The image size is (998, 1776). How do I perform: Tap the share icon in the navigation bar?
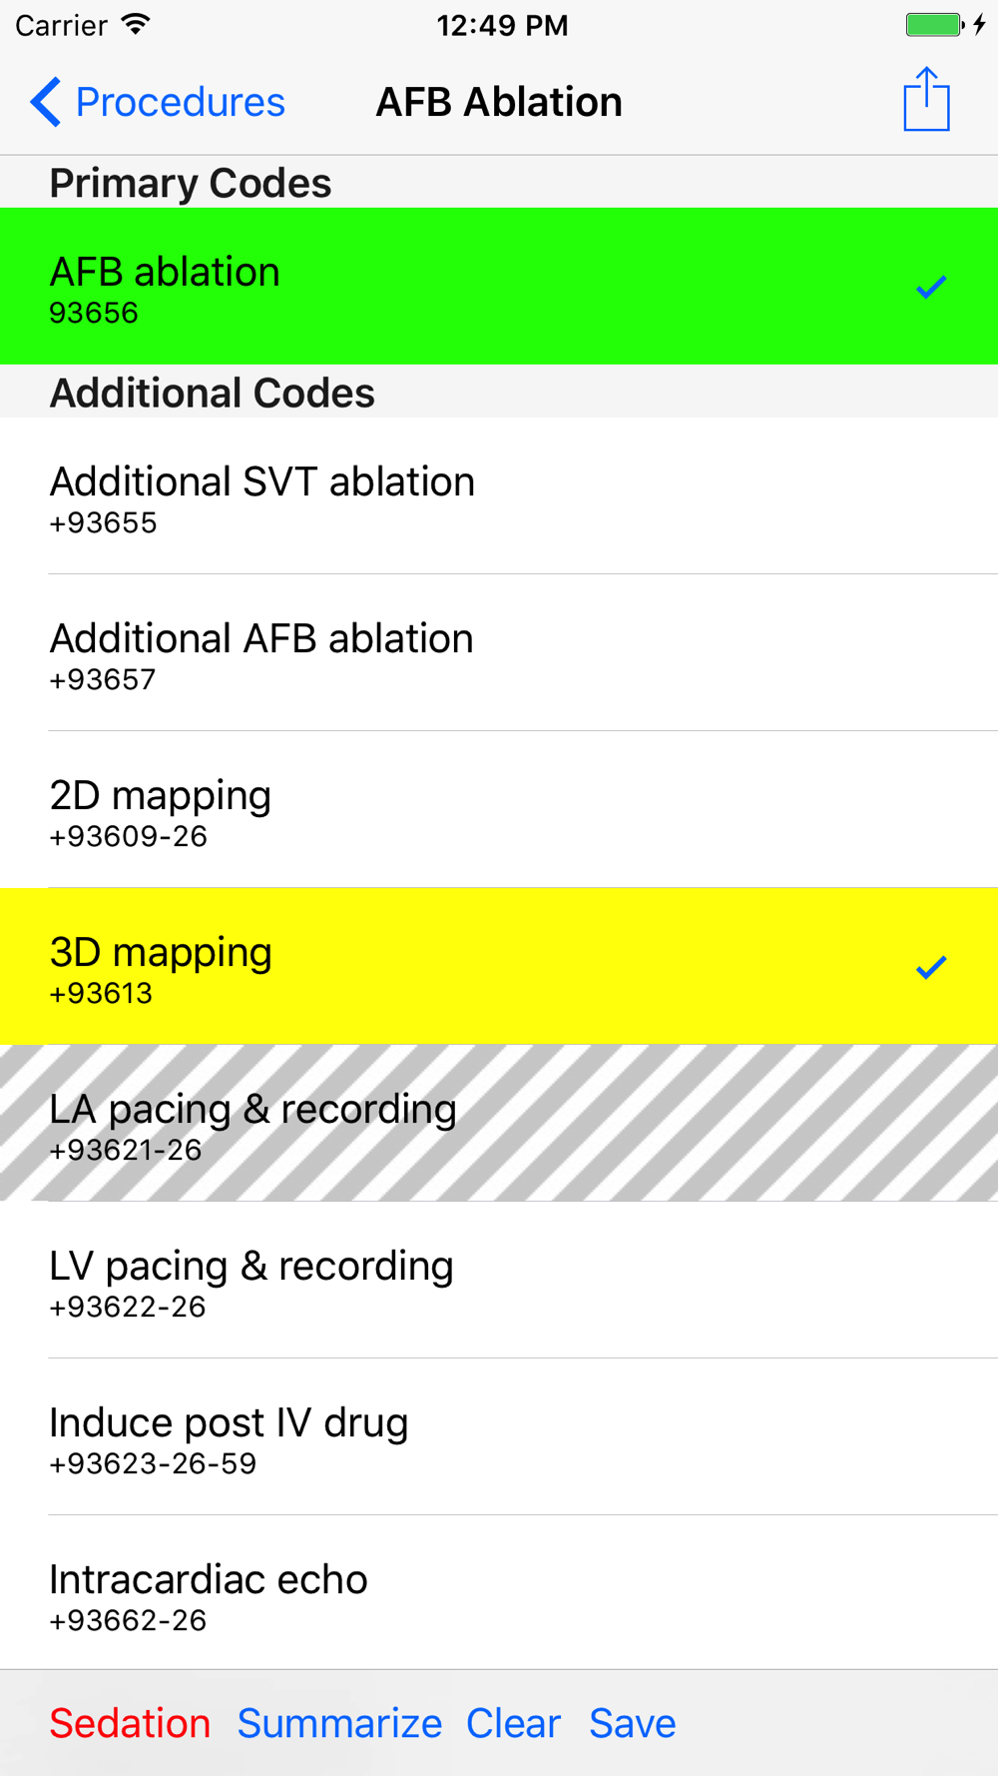point(926,100)
